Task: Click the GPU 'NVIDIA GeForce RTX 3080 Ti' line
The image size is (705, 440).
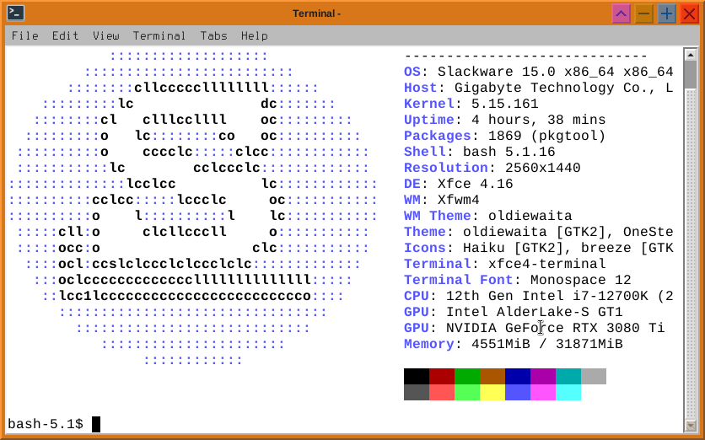Action: point(534,328)
